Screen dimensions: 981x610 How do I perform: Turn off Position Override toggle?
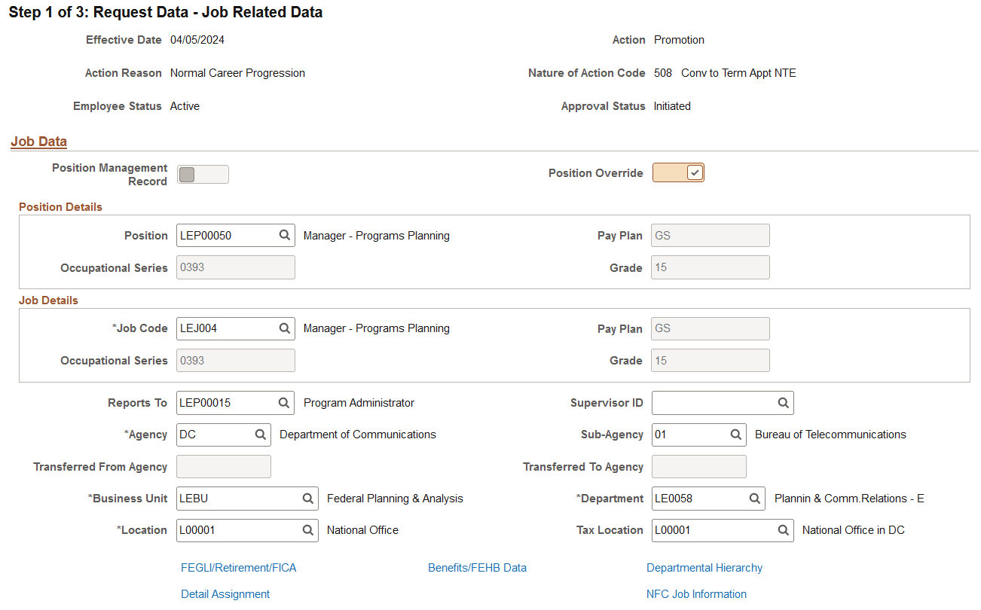678,173
